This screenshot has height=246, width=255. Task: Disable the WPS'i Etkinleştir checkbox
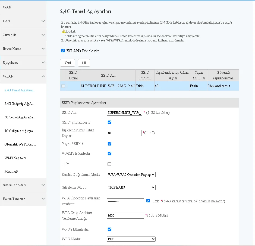coord(109,229)
